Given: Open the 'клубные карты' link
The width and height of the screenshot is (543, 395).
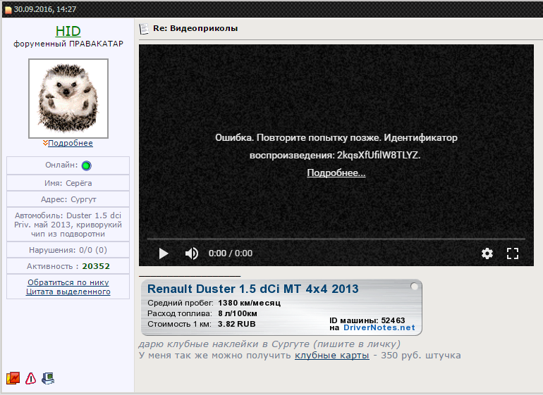Looking at the screenshot, I should pos(331,356).
